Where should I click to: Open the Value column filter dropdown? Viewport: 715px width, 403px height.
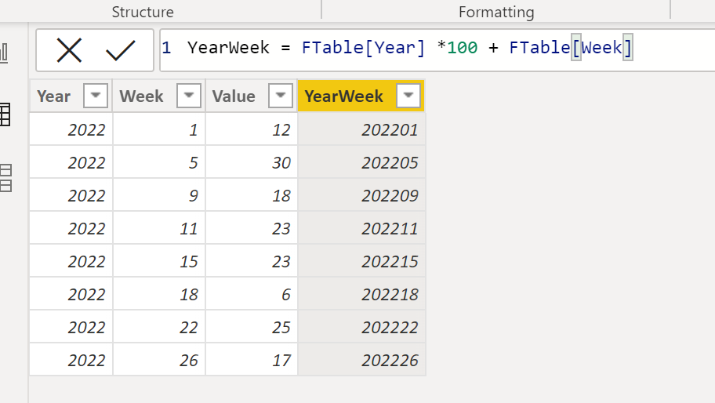[281, 96]
